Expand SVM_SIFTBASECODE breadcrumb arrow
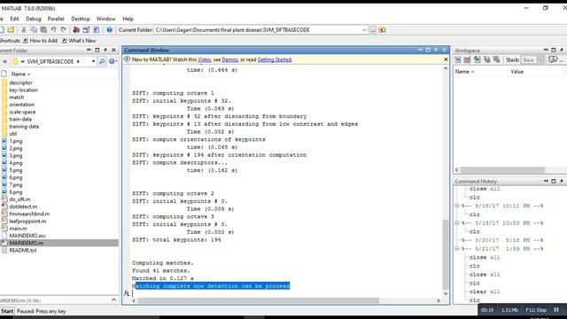The image size is (567, 319). (x=78, y=61)
